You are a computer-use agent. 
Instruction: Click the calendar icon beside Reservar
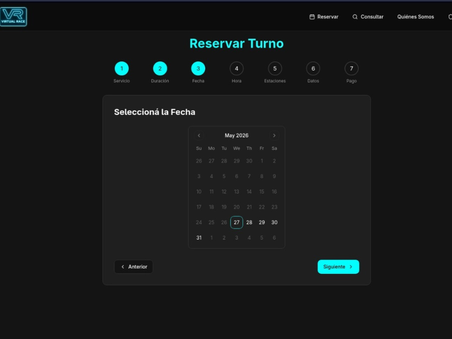312,17
